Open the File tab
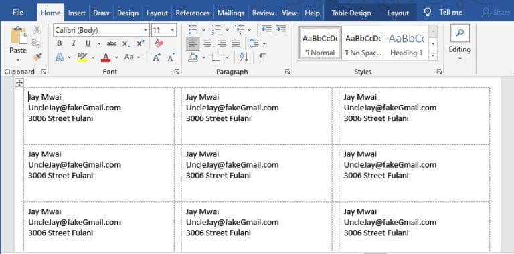Screen dimensions: 514x254 (x=17, y=13)
